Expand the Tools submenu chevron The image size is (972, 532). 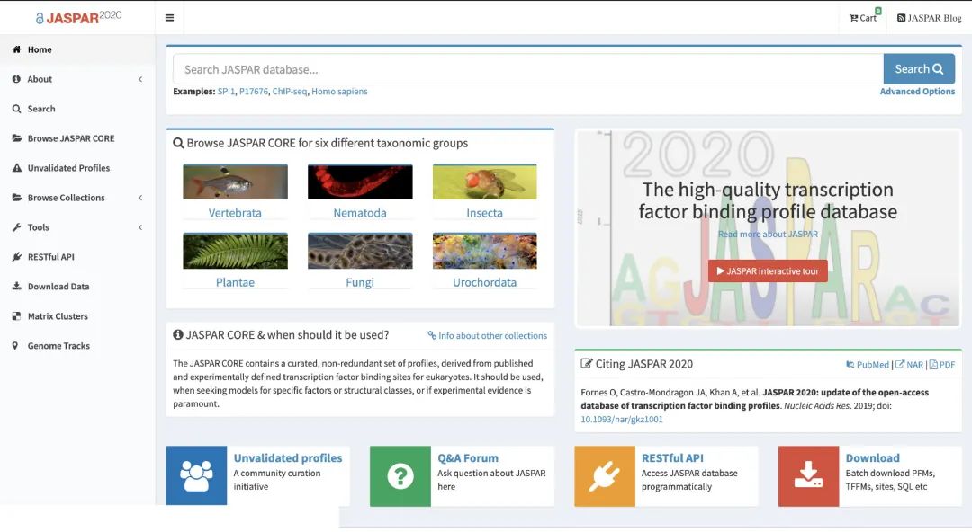coord(140,227)
